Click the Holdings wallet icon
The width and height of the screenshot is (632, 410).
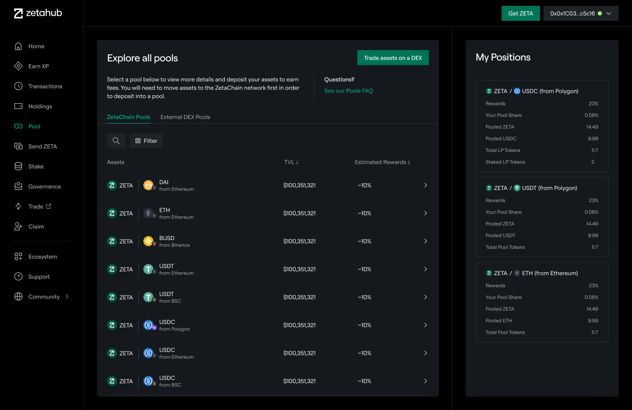click(18, 106)
